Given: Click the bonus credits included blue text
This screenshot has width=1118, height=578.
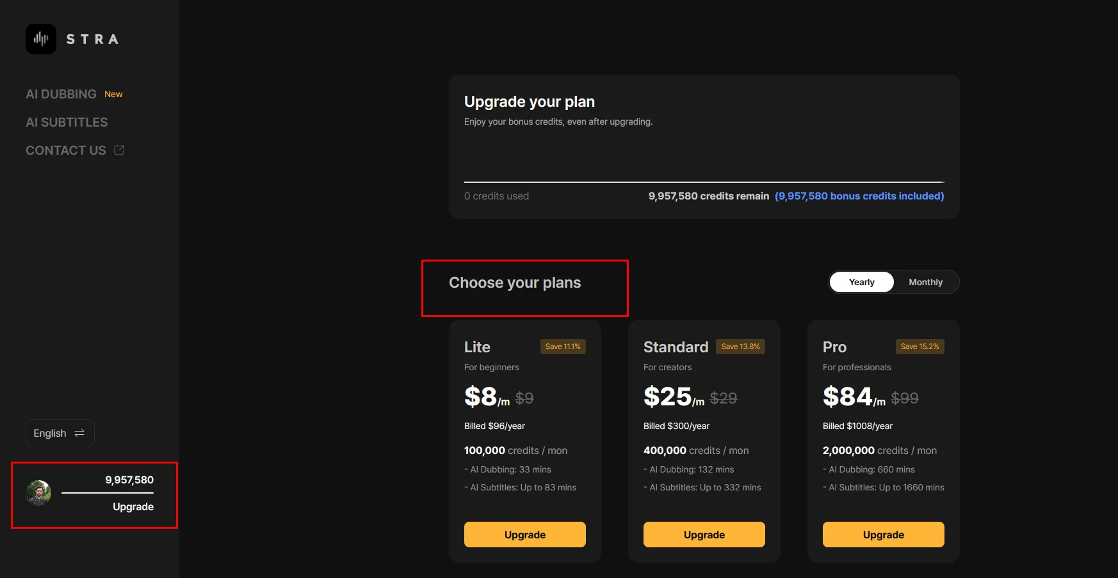Looking at the screenshot, I should click(x=859, y=196).
